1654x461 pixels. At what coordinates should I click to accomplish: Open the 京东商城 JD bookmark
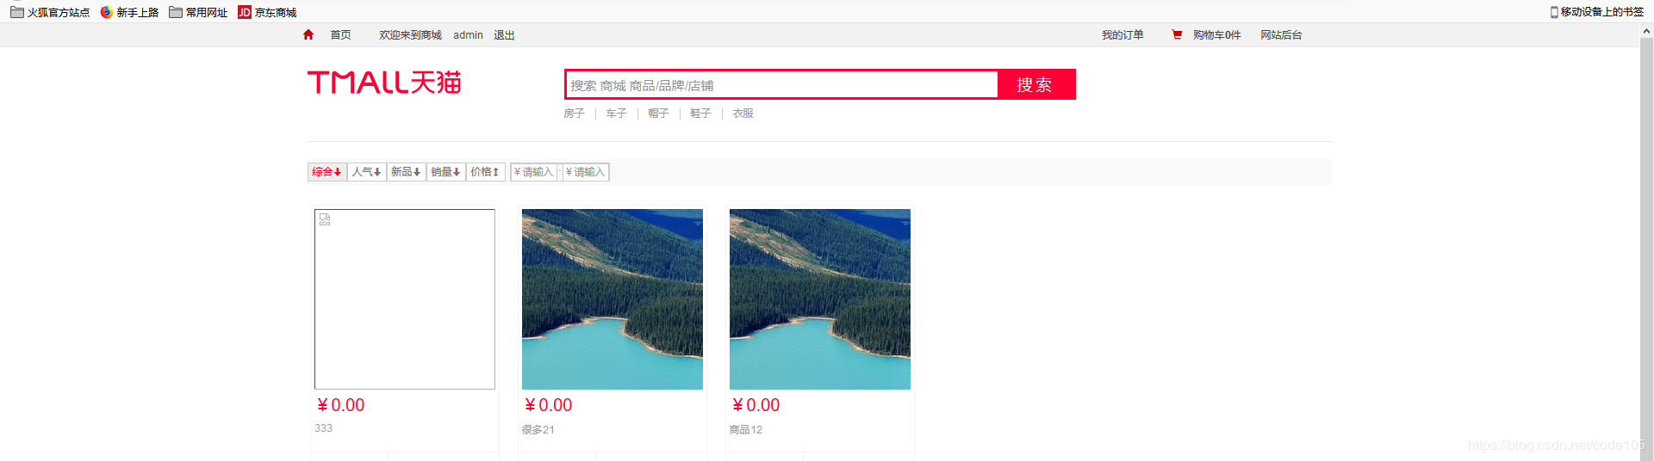(267, 12)
